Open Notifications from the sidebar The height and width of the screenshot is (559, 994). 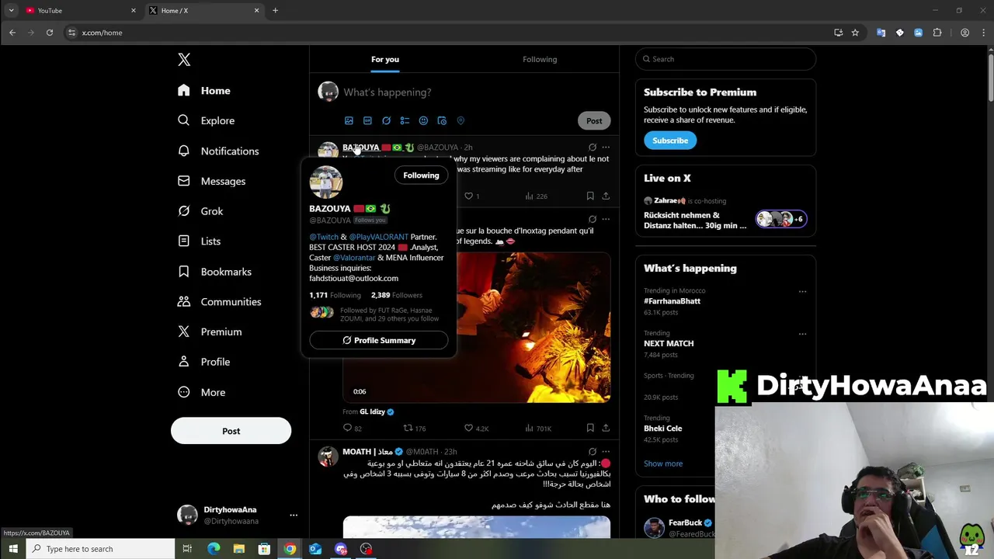pos(218,151)
